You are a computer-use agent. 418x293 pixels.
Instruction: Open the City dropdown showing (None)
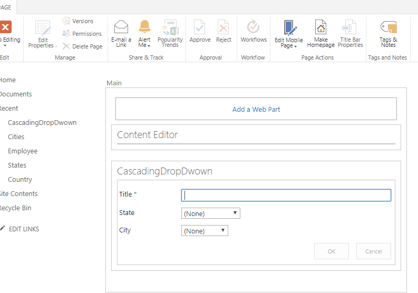205,231
